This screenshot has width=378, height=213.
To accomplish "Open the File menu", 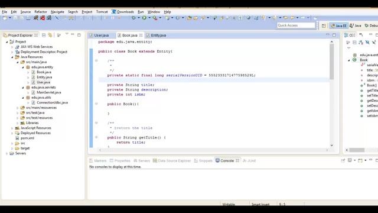I will coord(4,12).
